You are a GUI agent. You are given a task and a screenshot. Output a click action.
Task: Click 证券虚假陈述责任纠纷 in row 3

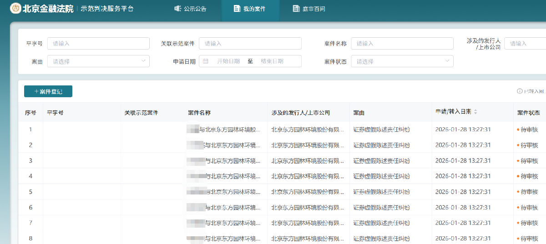coord(381,161)
